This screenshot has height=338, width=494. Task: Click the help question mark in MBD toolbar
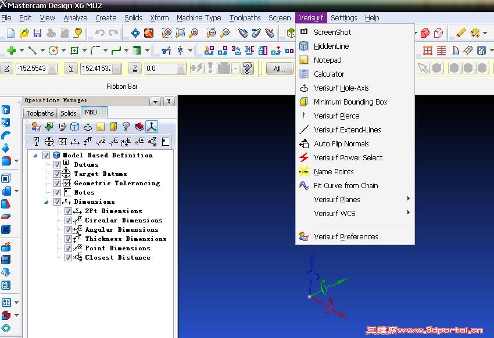pos(126,127)
